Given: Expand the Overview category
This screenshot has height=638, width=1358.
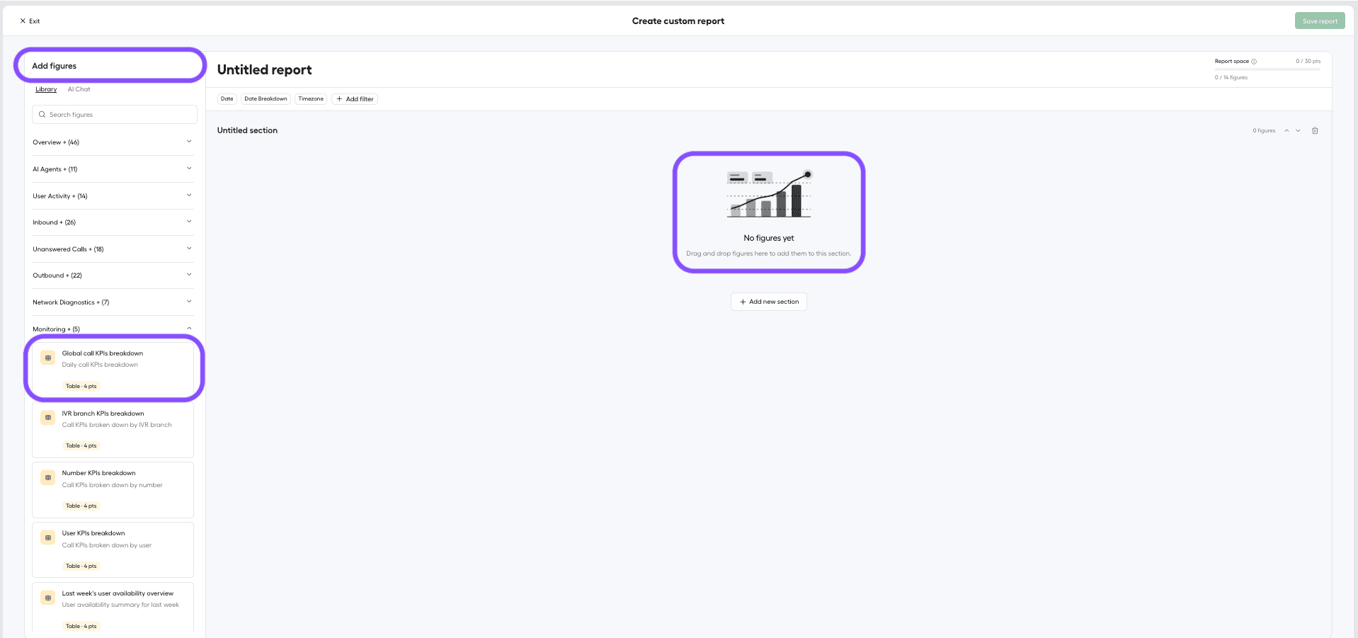Looking at the screenshot, I should coord(113,142).
